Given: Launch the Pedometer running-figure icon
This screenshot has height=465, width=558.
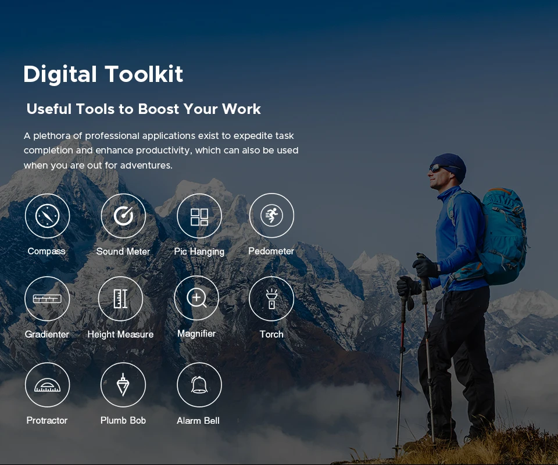Looking at the screenshot, I should (271, 216).
